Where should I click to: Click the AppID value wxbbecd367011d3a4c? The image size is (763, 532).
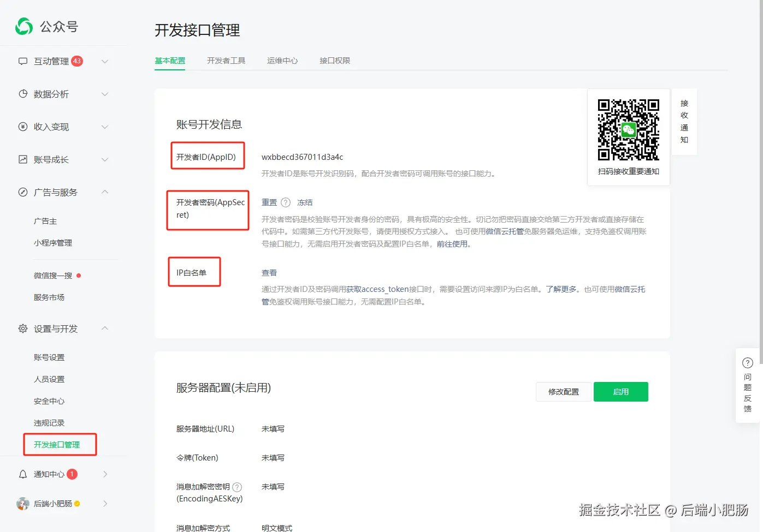tap(303, 157)
